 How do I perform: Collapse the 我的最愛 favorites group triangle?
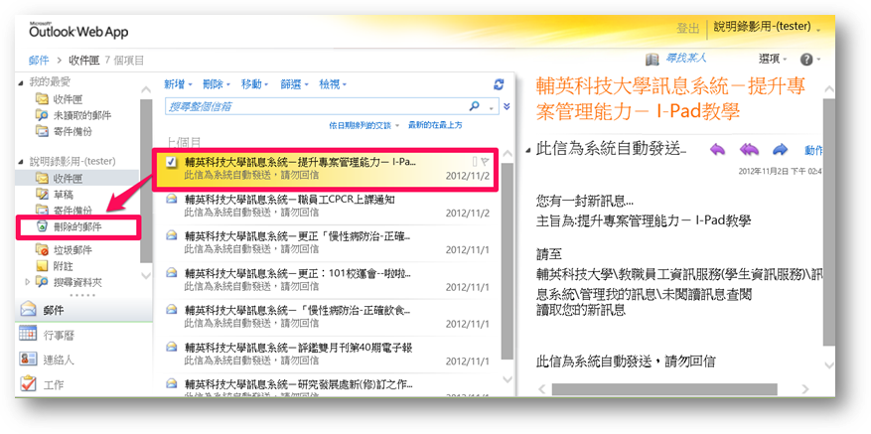[x=21, y=82]
